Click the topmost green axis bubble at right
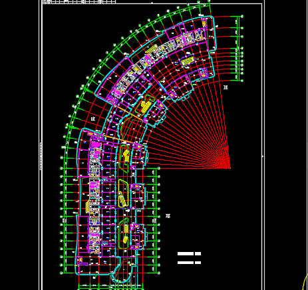 (242, 17)
